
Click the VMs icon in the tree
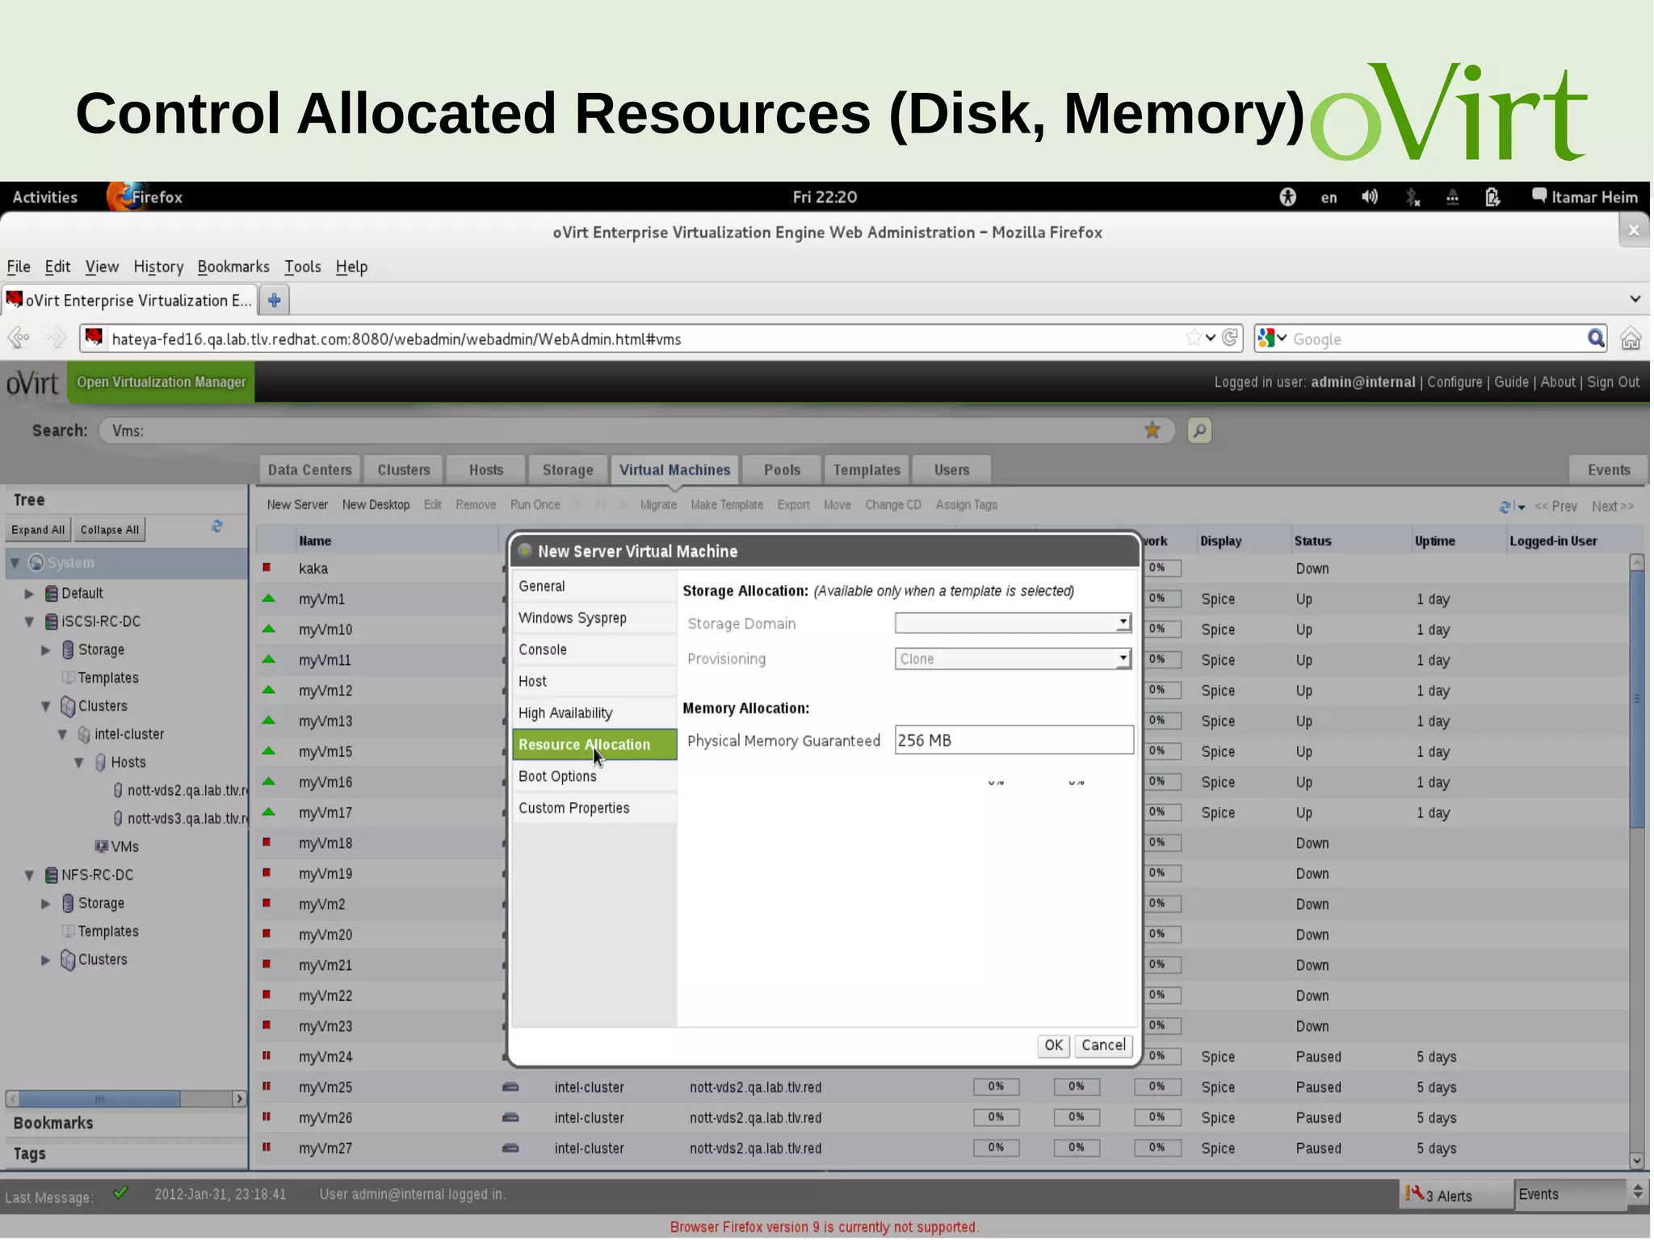(102, 847)
